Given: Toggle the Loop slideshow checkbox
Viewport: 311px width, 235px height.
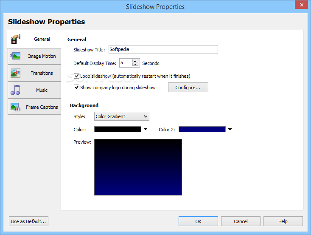Looking at the screenshot, I should pos(76,76).
